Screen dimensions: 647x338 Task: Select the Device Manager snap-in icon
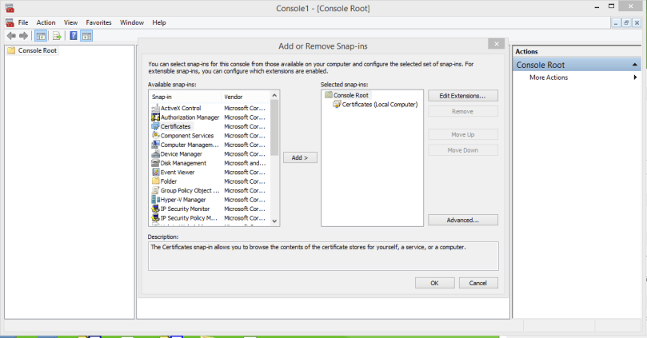(x=156, y=153)
